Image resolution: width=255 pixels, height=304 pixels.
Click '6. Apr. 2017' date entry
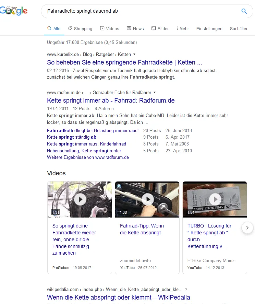[x=177, y=137]
